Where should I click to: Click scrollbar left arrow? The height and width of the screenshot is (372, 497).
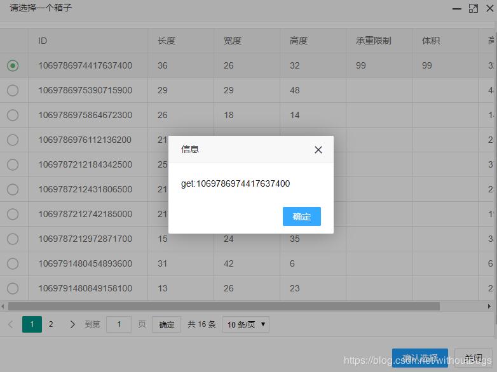3,306
